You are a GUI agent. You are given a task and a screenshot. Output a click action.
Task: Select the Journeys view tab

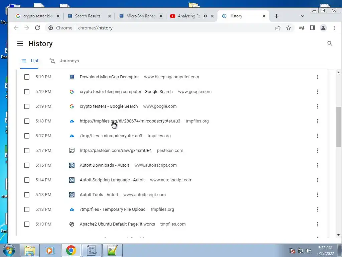tap(64, 61)
